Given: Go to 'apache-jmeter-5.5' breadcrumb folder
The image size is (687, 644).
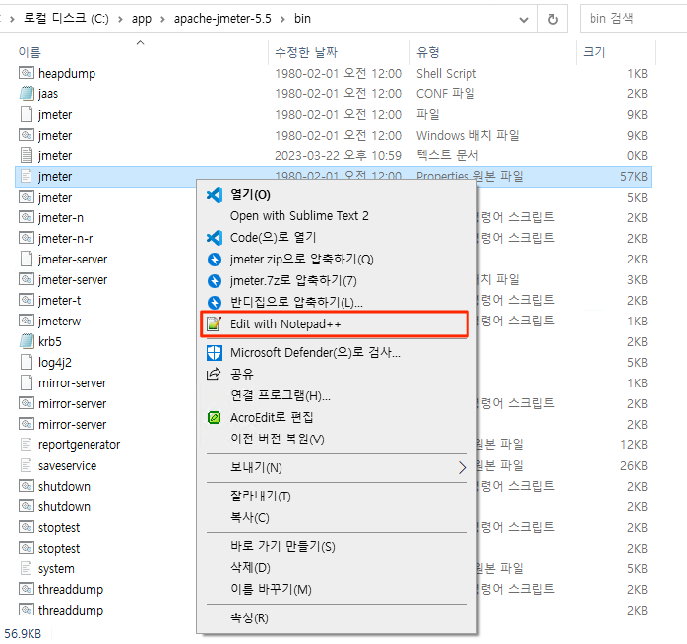Looking at the screenshot, I should 222,19.
